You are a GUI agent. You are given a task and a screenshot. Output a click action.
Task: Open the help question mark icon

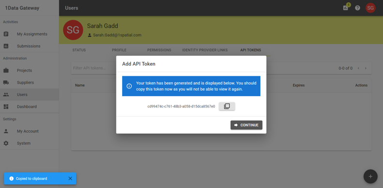click(x=358, y=8)
